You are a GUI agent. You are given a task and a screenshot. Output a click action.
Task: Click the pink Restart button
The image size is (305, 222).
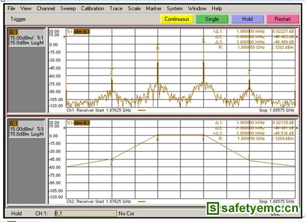tap(283, 19)
